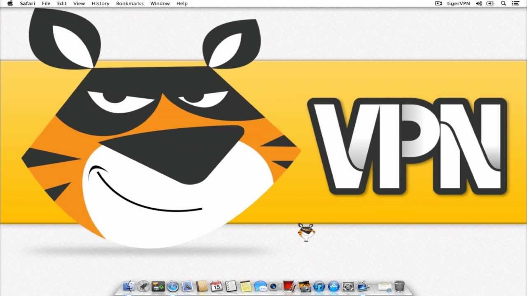Open FaceTime camera icon in Dock
Image resolution: width=527 pixels, height=296 pixels.
pyautogui.click(x=274, y=286)
